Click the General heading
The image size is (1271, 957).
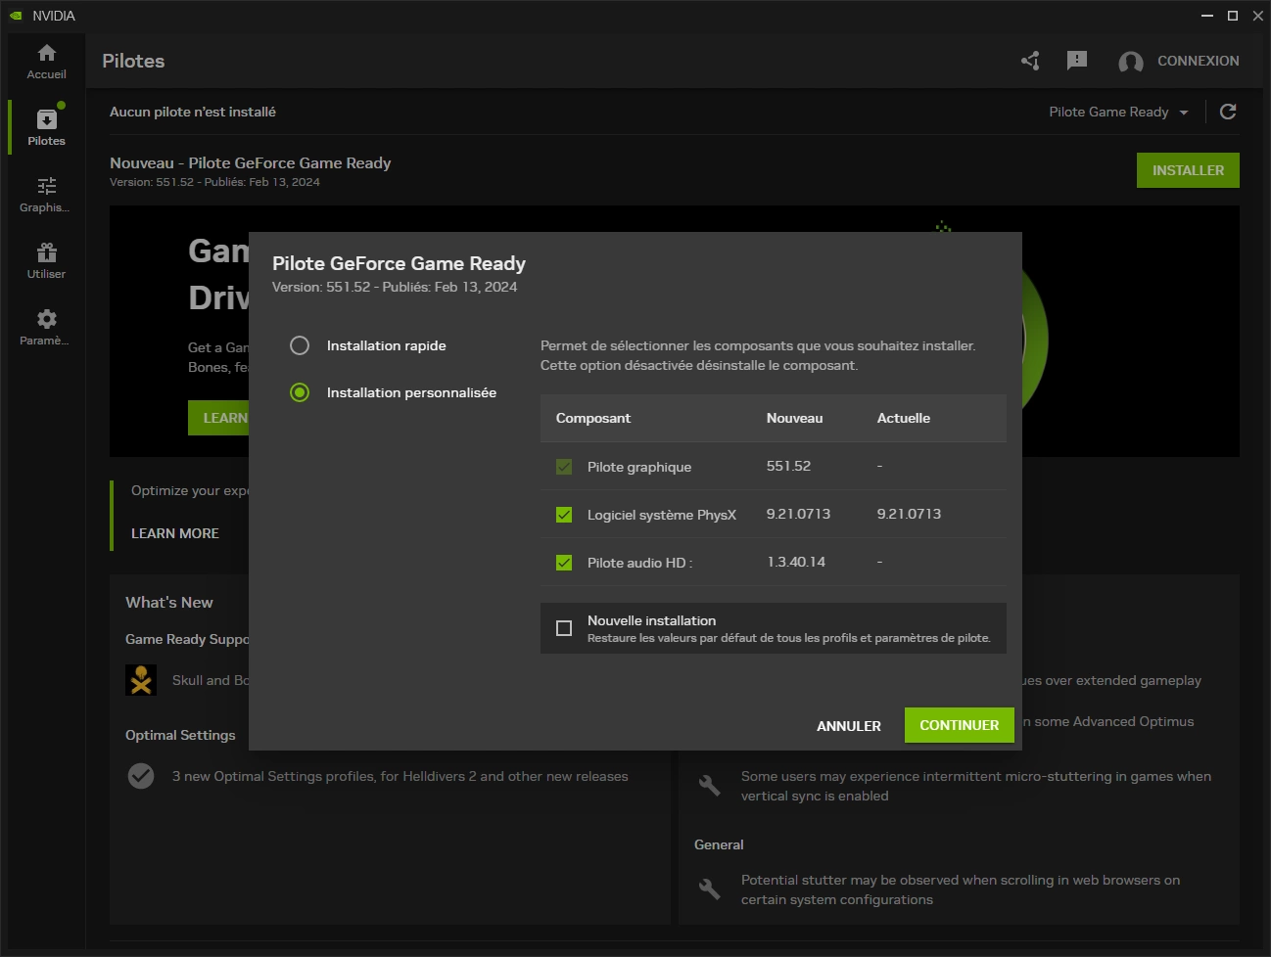coord(719,844)
